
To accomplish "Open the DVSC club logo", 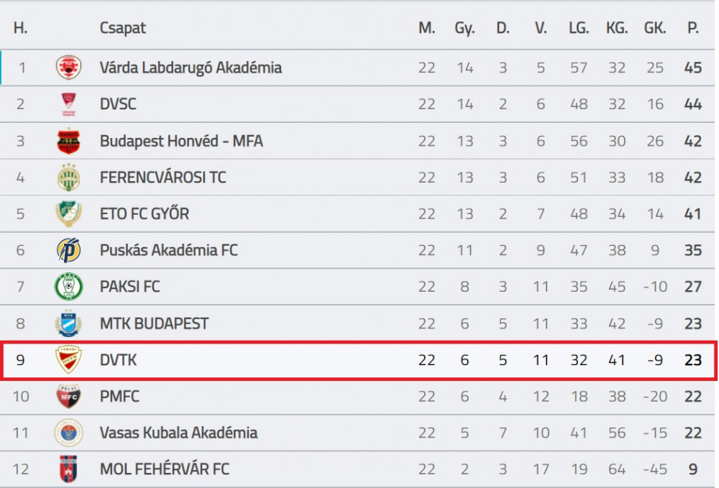I will pyautogui.click(x=69, y=104).
